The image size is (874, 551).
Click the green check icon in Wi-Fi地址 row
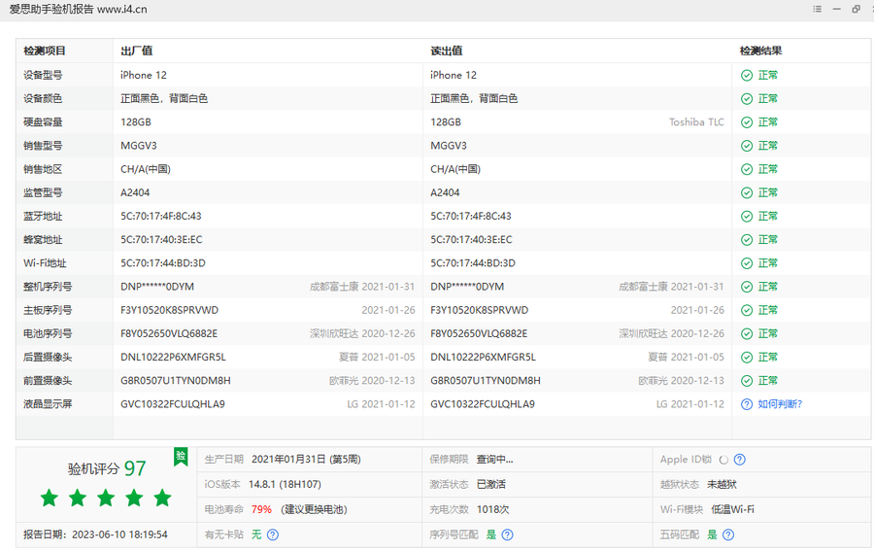pyautogui.click(x=747, y=263)
